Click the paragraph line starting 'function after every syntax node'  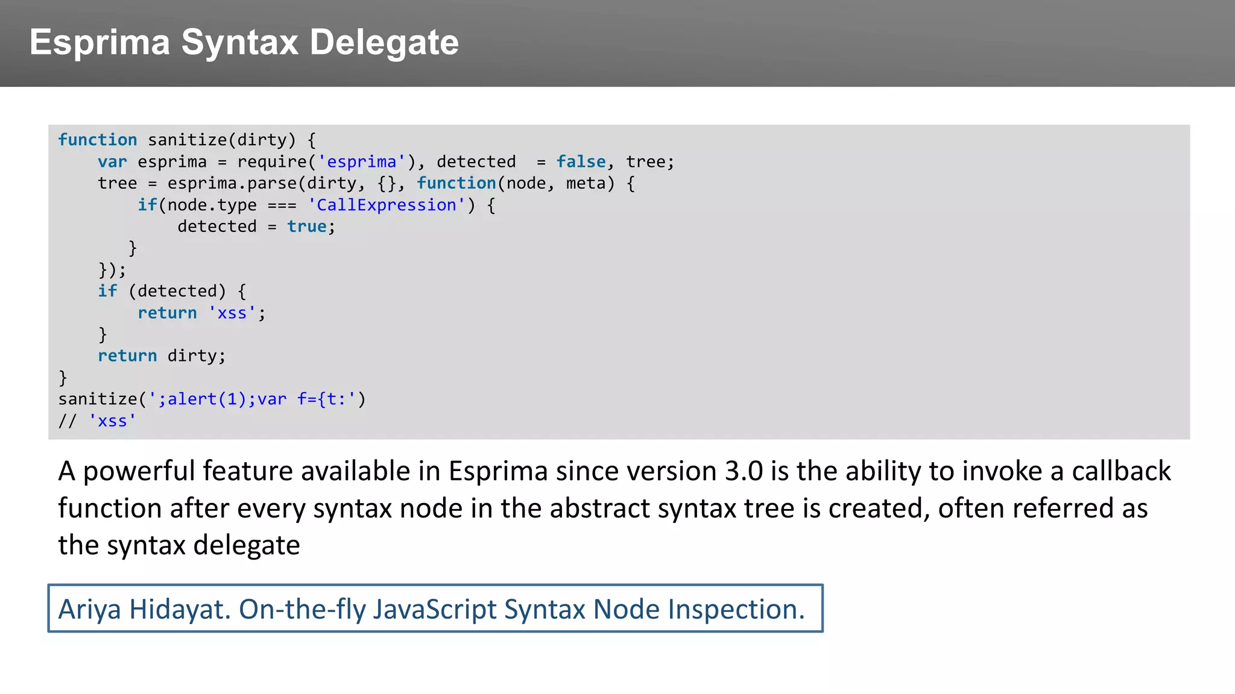(x=603, y=508)
